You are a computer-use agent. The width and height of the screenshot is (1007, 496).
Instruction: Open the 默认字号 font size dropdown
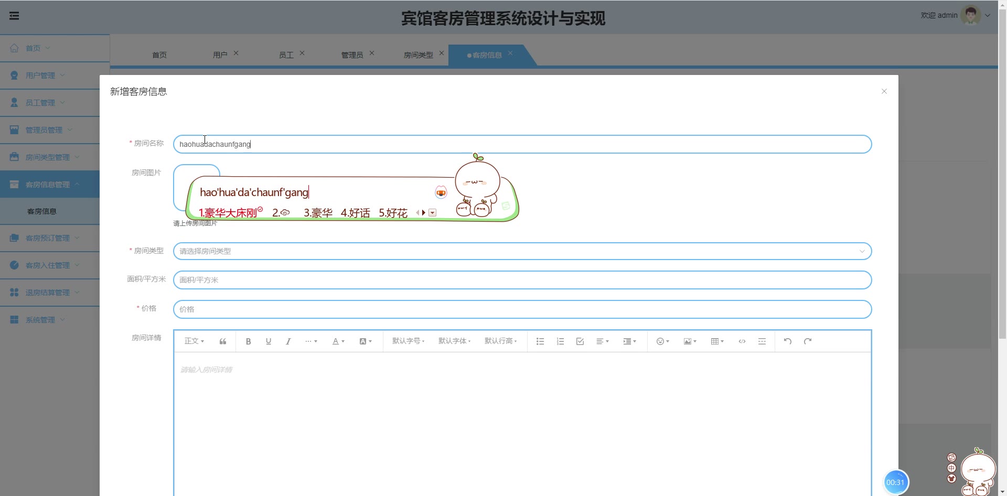tap(409, 341)
